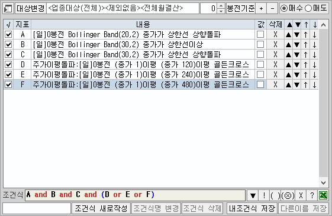Insert parentheses with the ( ) button
This screenshot has width=332, height=216.
(x=275, y=195)
